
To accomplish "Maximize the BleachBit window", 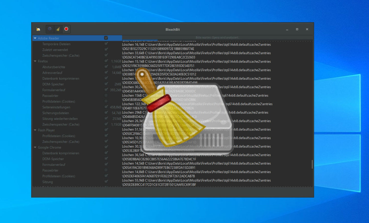I will point(297,29).
